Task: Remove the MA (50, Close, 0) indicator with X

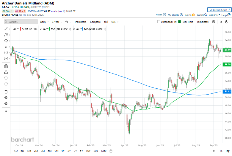Action: pos(74,29)
